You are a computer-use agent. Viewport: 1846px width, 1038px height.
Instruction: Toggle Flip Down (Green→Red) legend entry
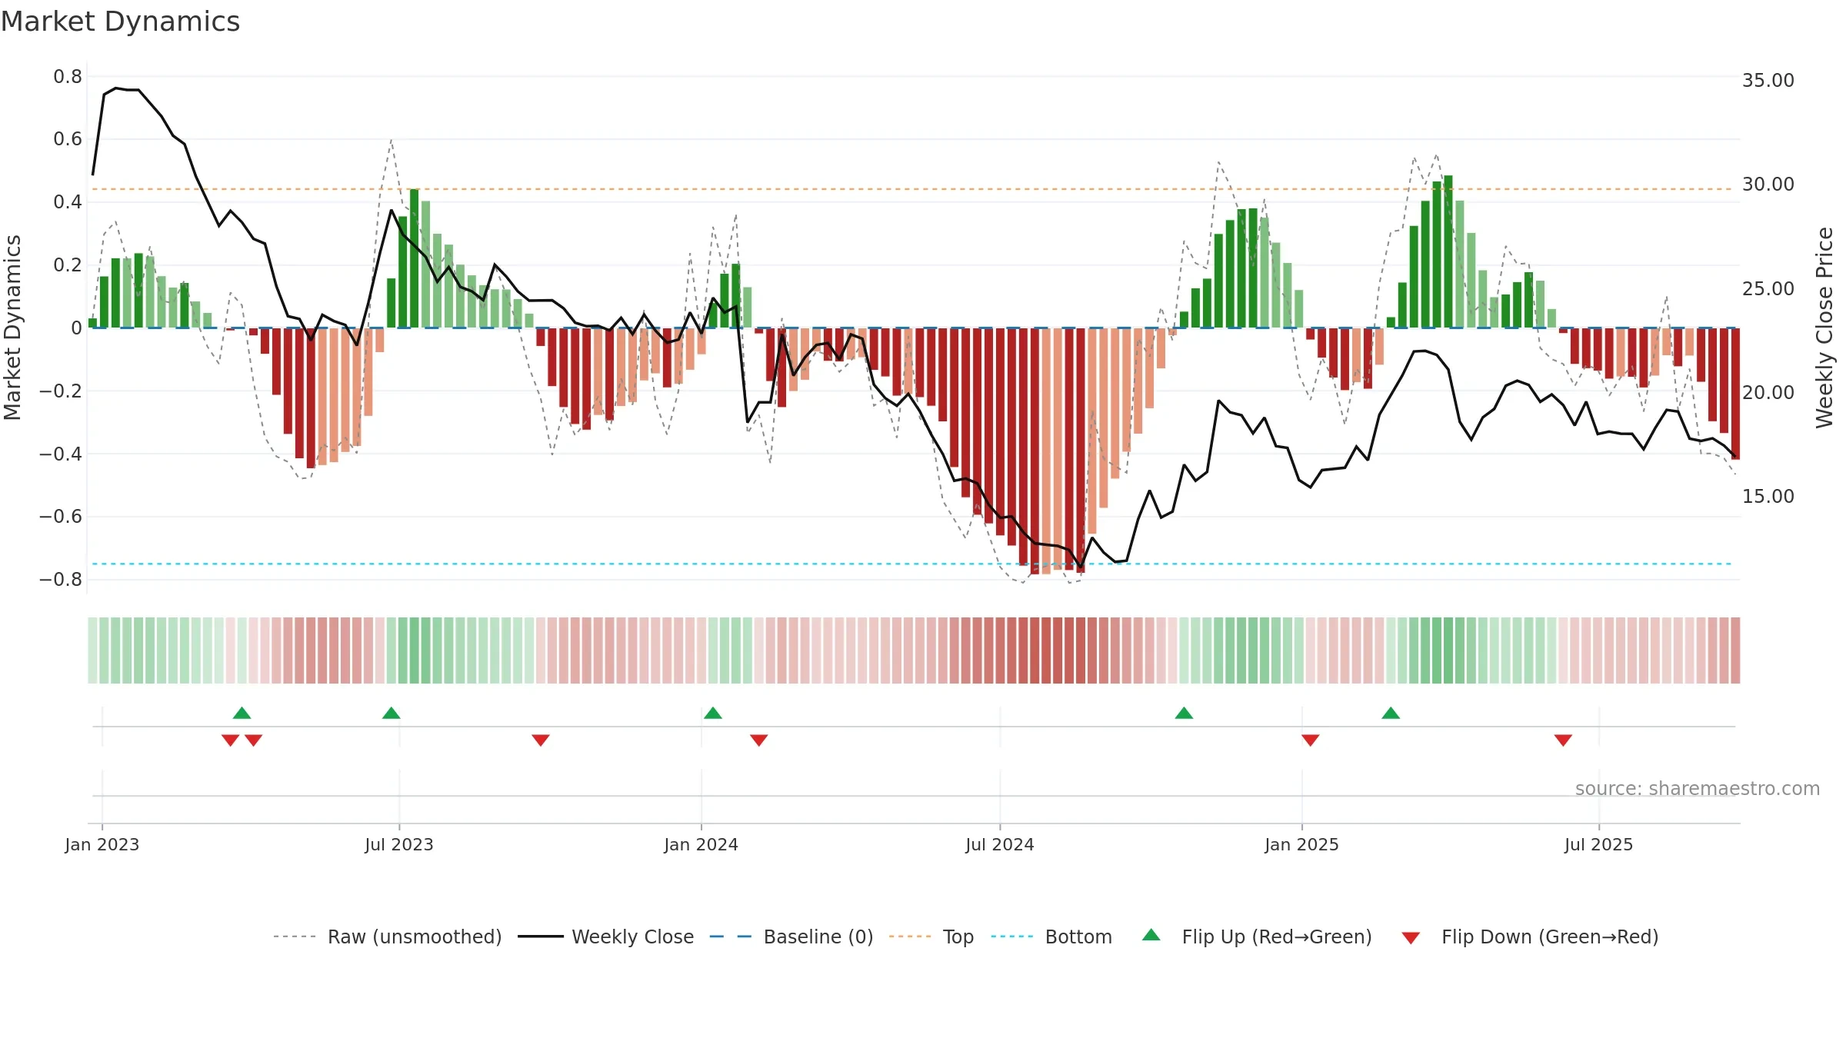pyautogui.click(x=1530, y=937)
